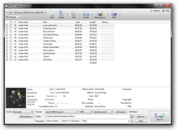Open the Default dropdown below the drive
Image resolution: width=178 pixels, height=131 pixels.
click(x=15, y=17)
